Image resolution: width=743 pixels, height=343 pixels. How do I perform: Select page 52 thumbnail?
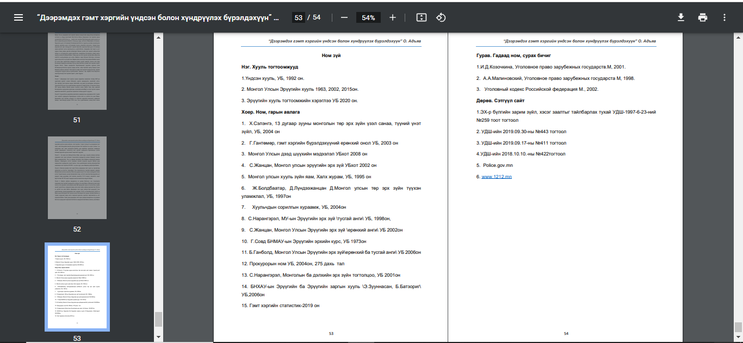point(77,178)
